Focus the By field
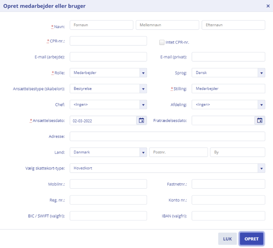273x248 pixels. 237,152
